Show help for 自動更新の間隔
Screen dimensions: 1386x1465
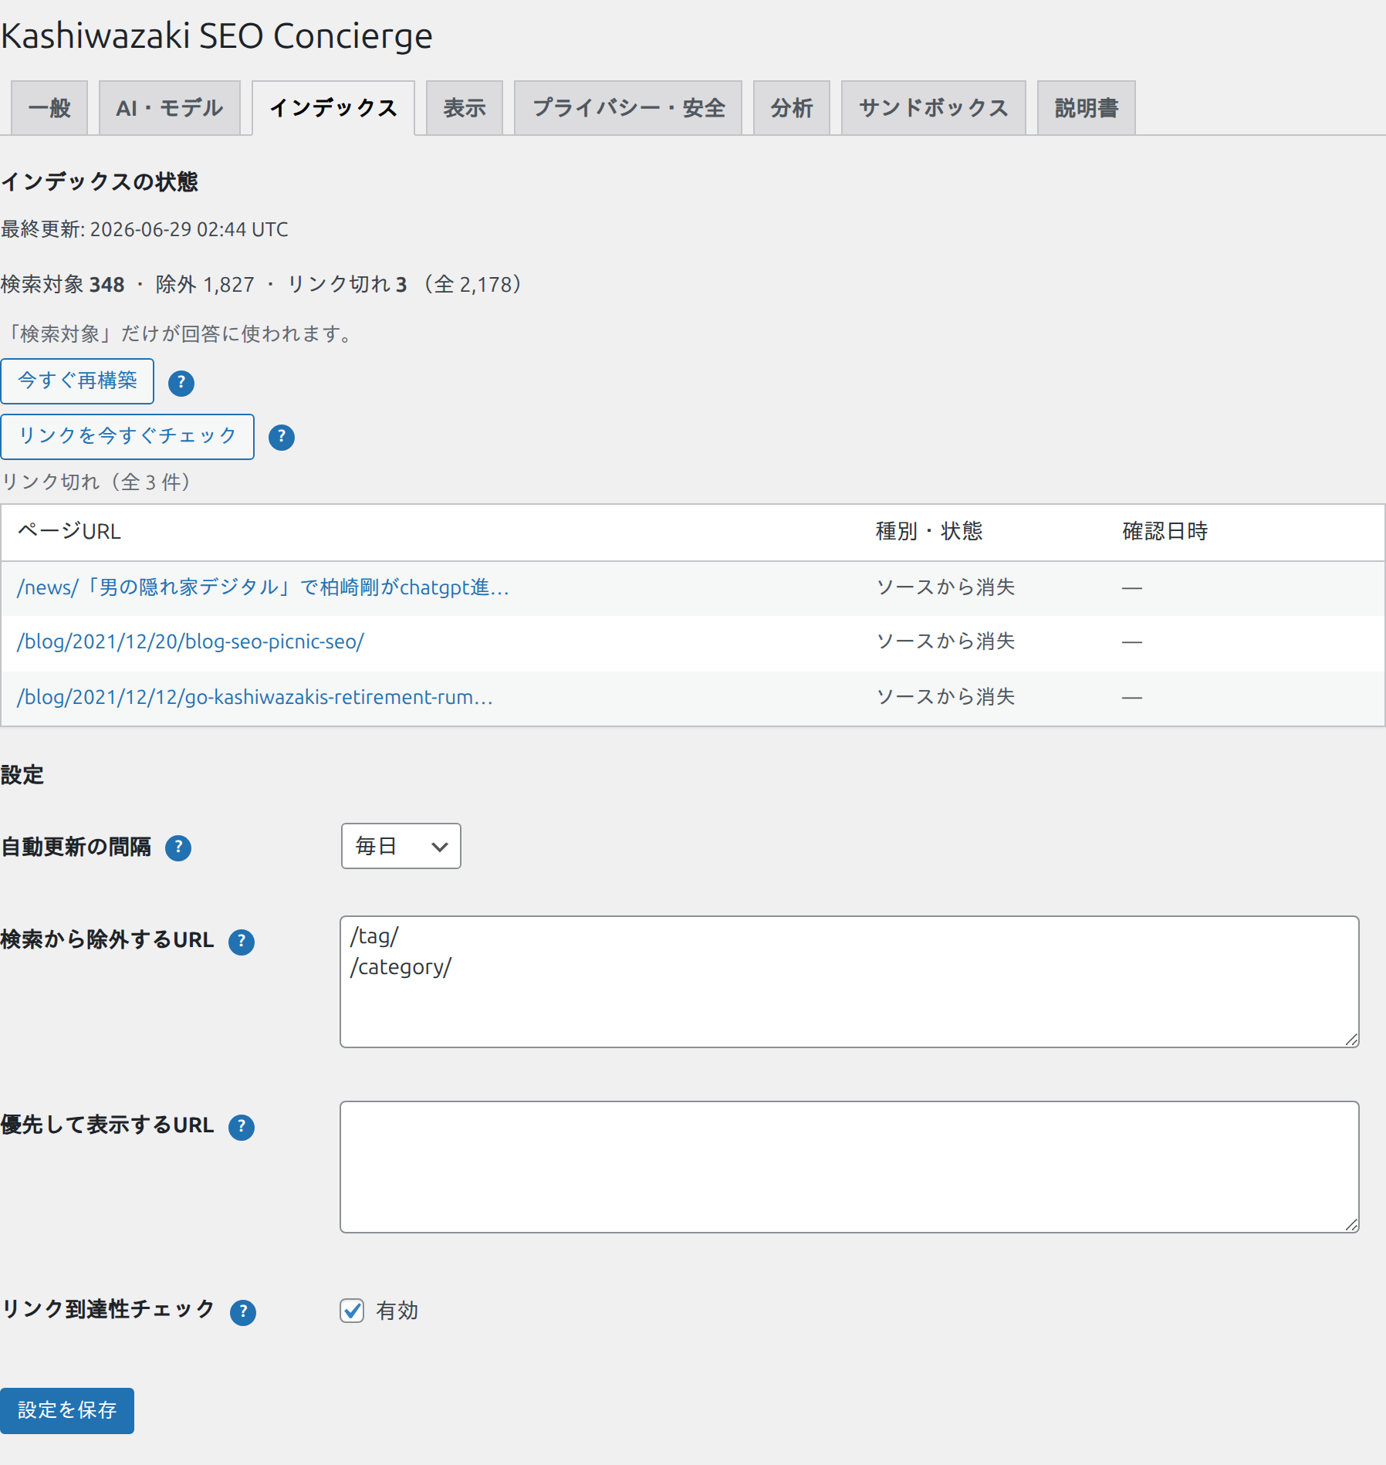(178, 848)
